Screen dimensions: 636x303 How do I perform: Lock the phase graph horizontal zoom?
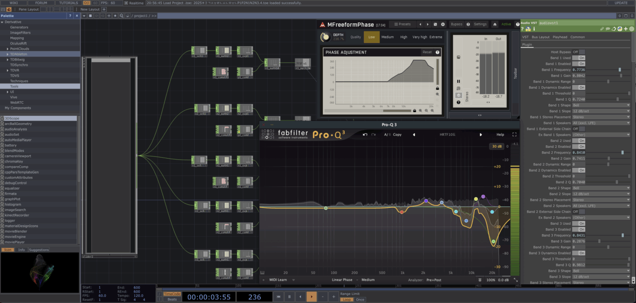click(x=414, y=111)
